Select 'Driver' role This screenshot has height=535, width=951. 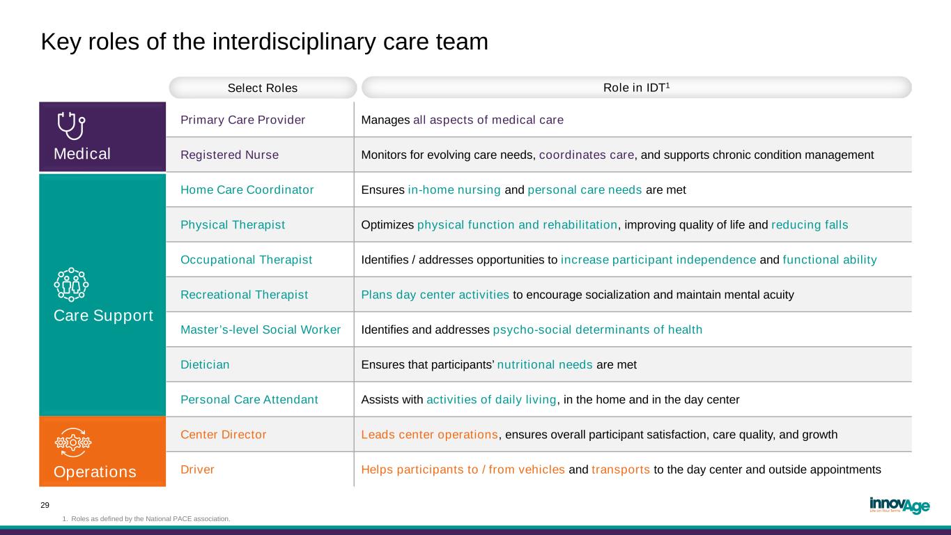coord(197,469)
